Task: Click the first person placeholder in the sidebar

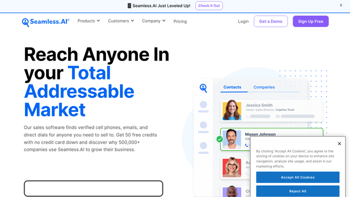Action: [x=203, y=107]
